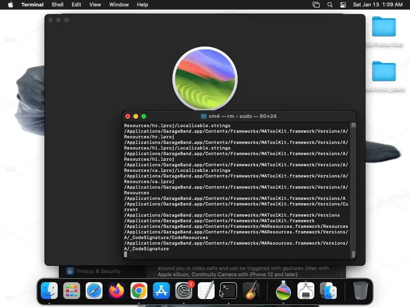
Task: Open the Trash in the Dock
Action: [x=361, y=291]
